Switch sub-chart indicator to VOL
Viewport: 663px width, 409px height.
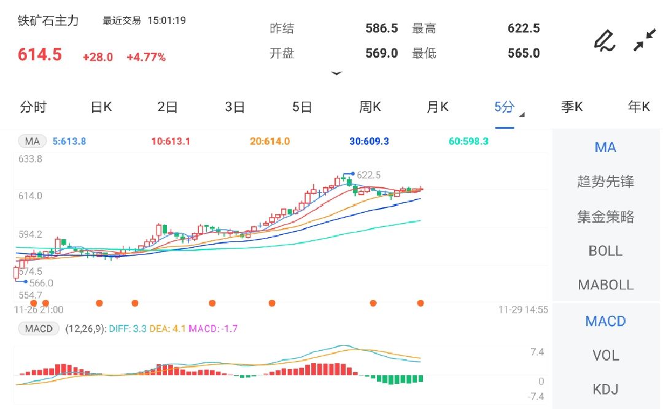[x=606, y=356]
